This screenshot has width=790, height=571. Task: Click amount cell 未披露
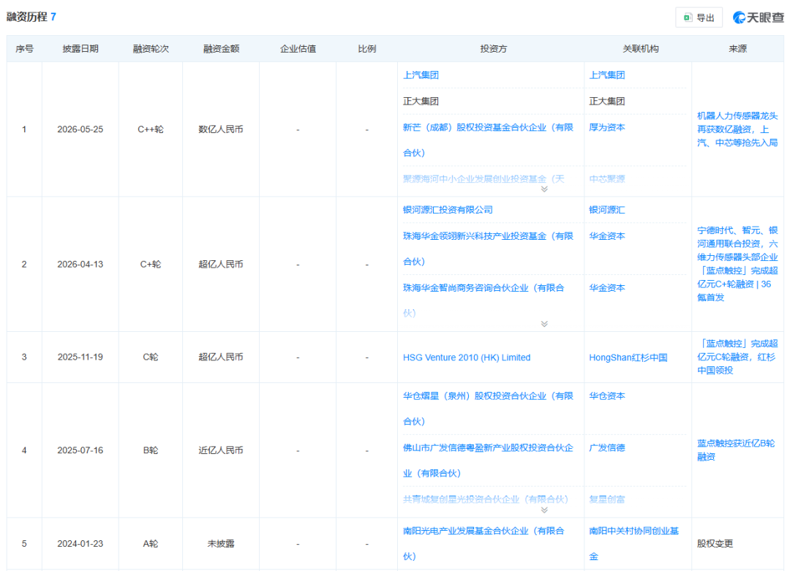221,544
